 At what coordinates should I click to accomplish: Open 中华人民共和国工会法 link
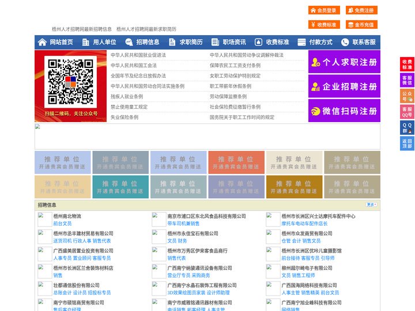tap(134, 65)
